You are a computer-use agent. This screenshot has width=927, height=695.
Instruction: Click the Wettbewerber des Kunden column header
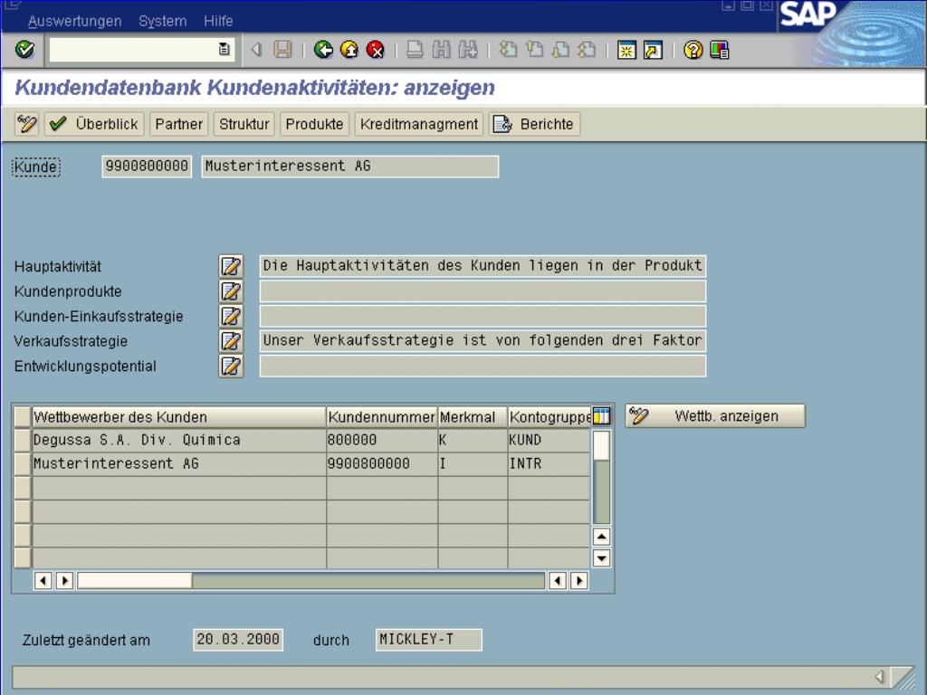[x=178, y=416]
